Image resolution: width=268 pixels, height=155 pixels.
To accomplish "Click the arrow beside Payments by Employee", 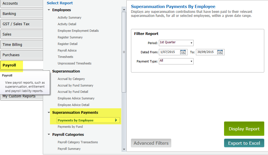I will 116,120.
